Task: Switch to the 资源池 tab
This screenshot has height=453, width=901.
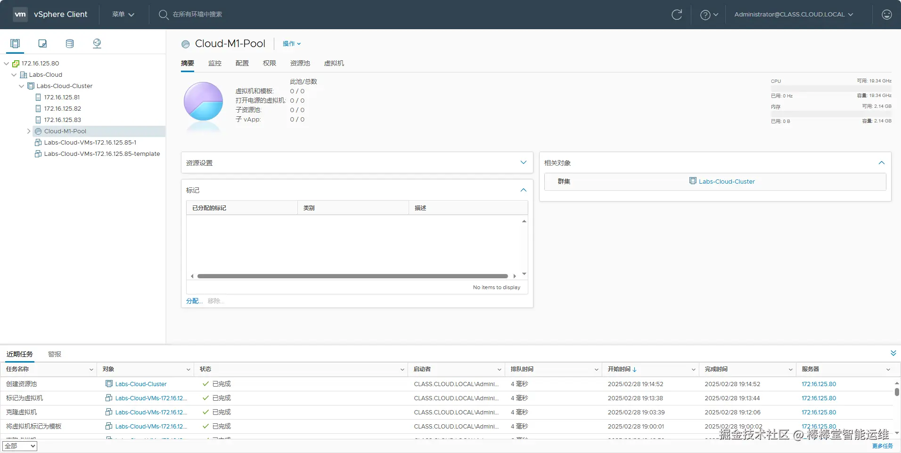Action: [300, 64]
